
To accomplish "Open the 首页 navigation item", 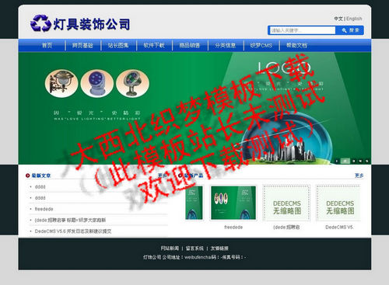I will (47, 46).
